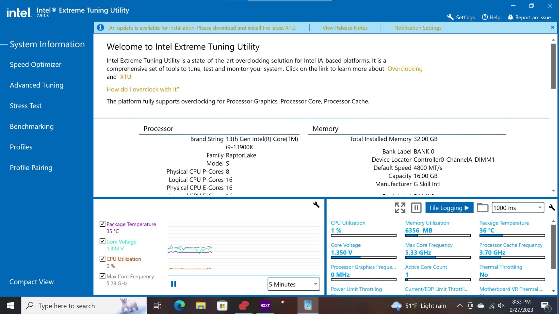Open Microsoft Store from taskbar
Screen dimensions: 559x314
click(222, 305)
